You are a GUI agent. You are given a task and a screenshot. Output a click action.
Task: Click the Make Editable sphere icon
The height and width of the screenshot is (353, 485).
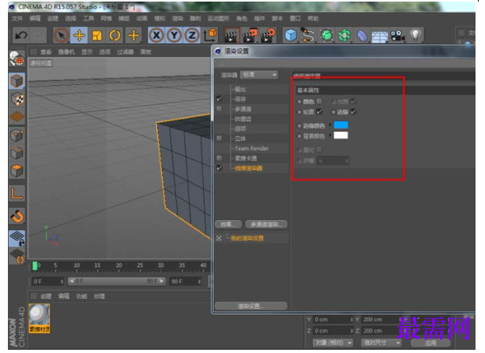[17, 58]
